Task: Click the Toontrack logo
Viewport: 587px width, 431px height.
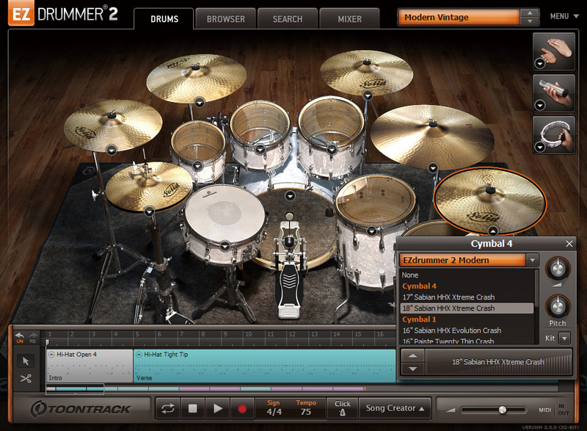Action: click(x=81, y=409)
